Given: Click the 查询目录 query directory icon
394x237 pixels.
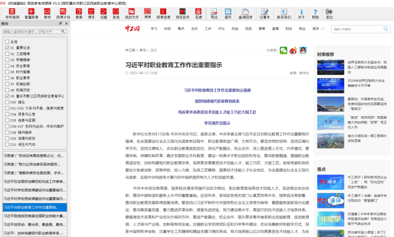Looking at the screenshot, I should coord(246,14).
